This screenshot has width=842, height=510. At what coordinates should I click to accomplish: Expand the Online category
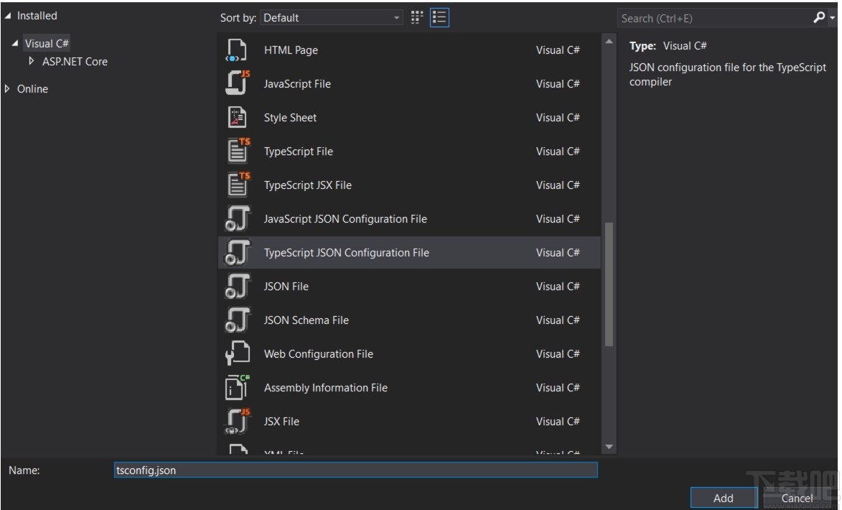(x=8, y=89)
